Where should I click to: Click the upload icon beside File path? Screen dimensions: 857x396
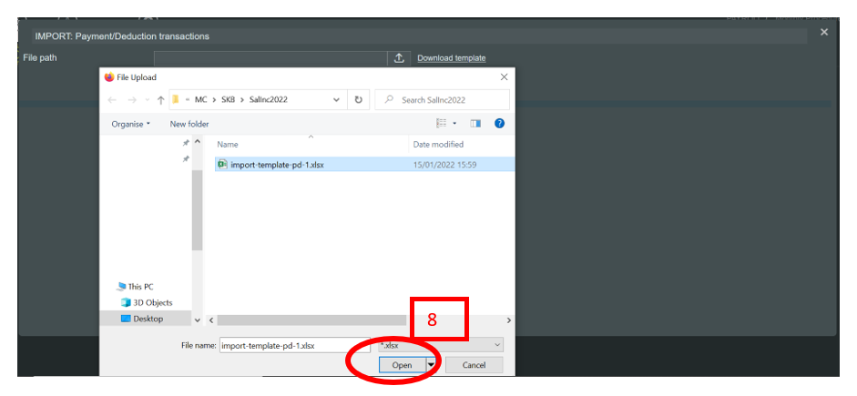point(399,58)
